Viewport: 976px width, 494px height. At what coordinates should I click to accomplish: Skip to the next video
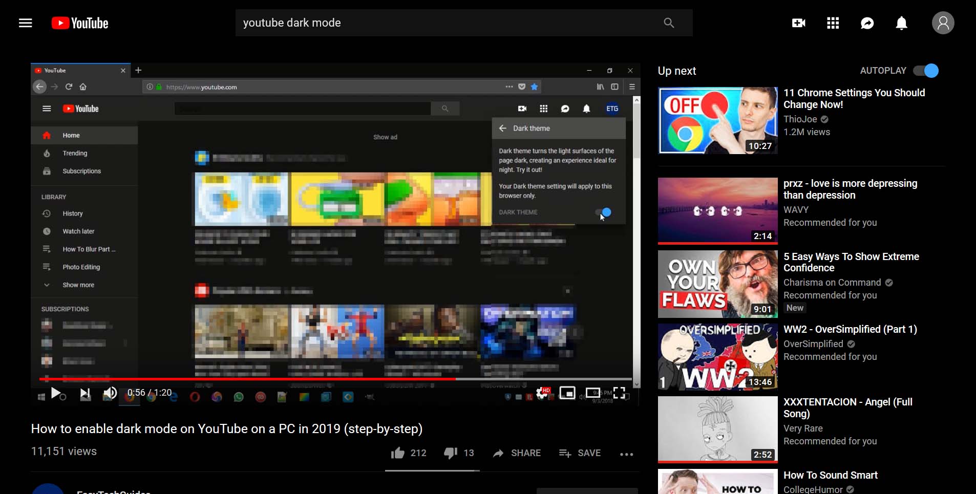(84, 393)
